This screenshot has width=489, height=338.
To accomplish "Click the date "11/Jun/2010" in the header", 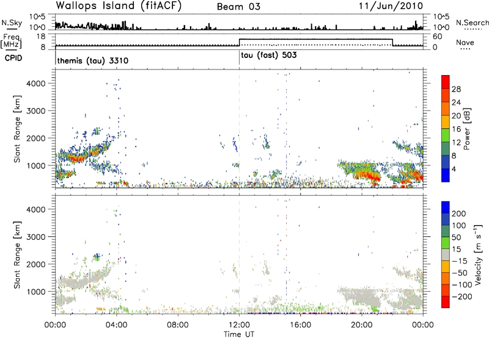I will click(391, 6).
